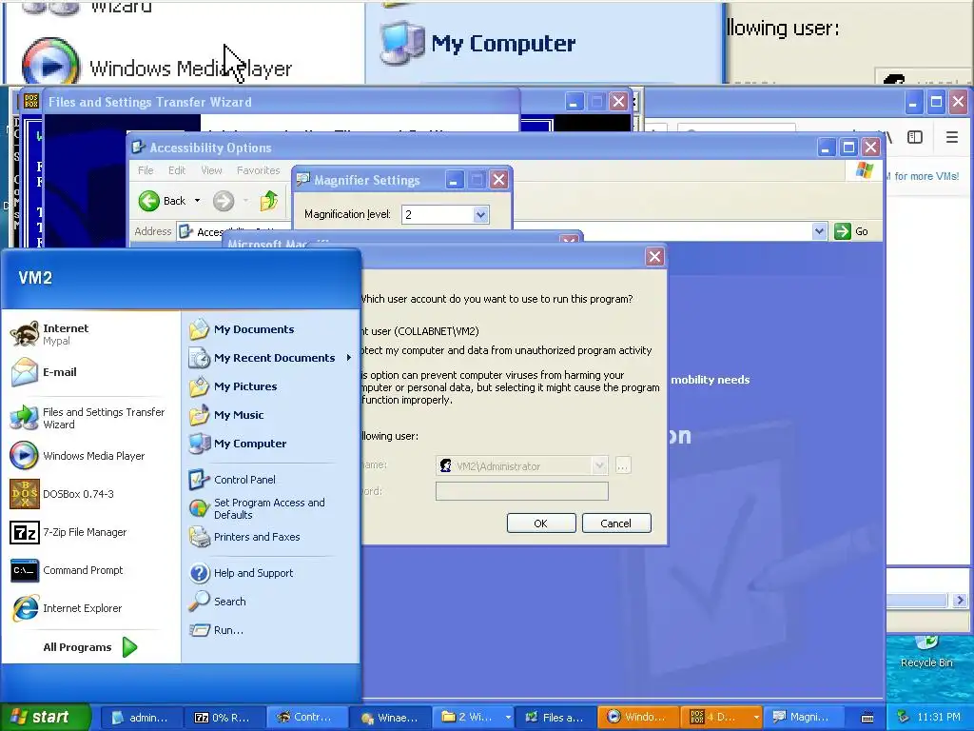The height and width of the screenshot is (731, 974).
Task: Open File menu in Accessibility Options
Action: tap(146, 170)
